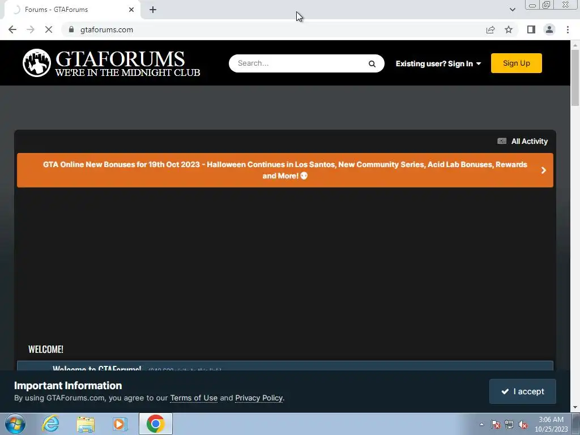
Task: Close the Forums - GTAForums tab
Action: point(131,10)
